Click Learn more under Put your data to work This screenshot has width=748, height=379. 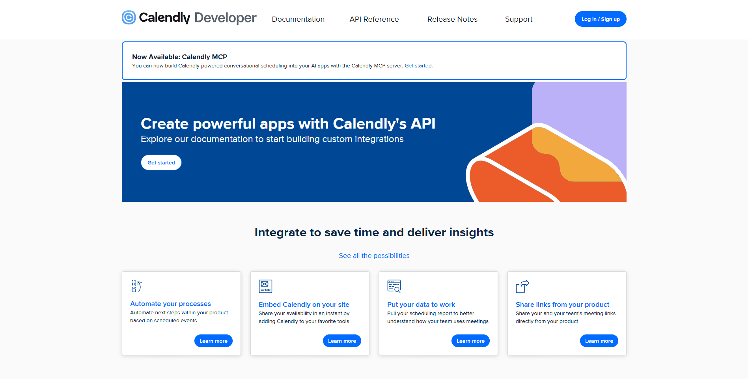[470, 341]
